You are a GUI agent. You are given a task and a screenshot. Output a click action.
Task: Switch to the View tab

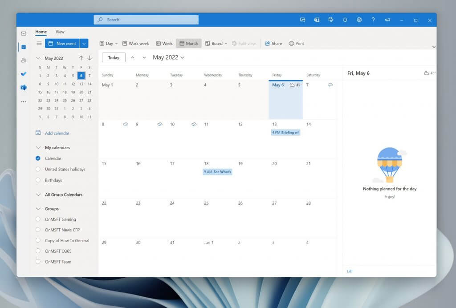60,32
